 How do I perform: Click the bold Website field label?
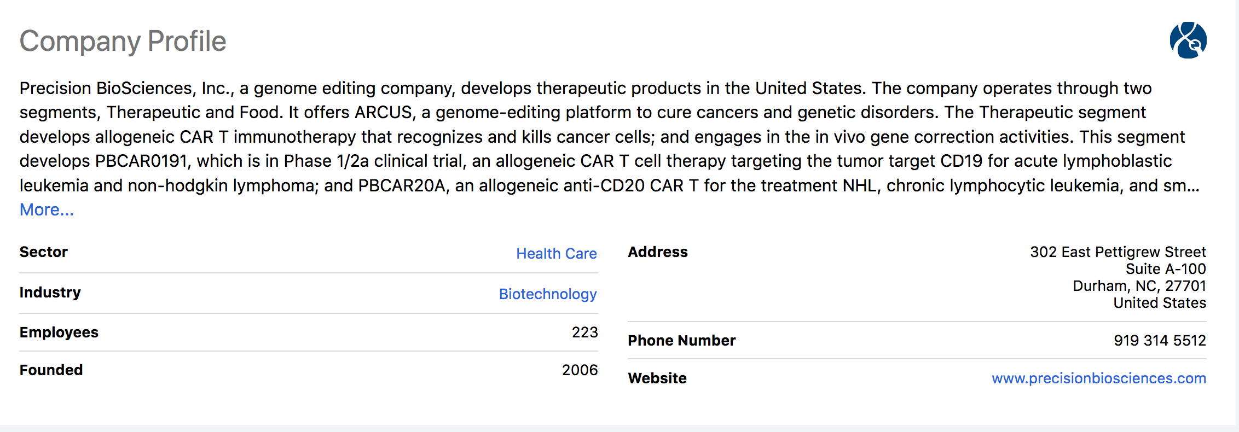657,378
